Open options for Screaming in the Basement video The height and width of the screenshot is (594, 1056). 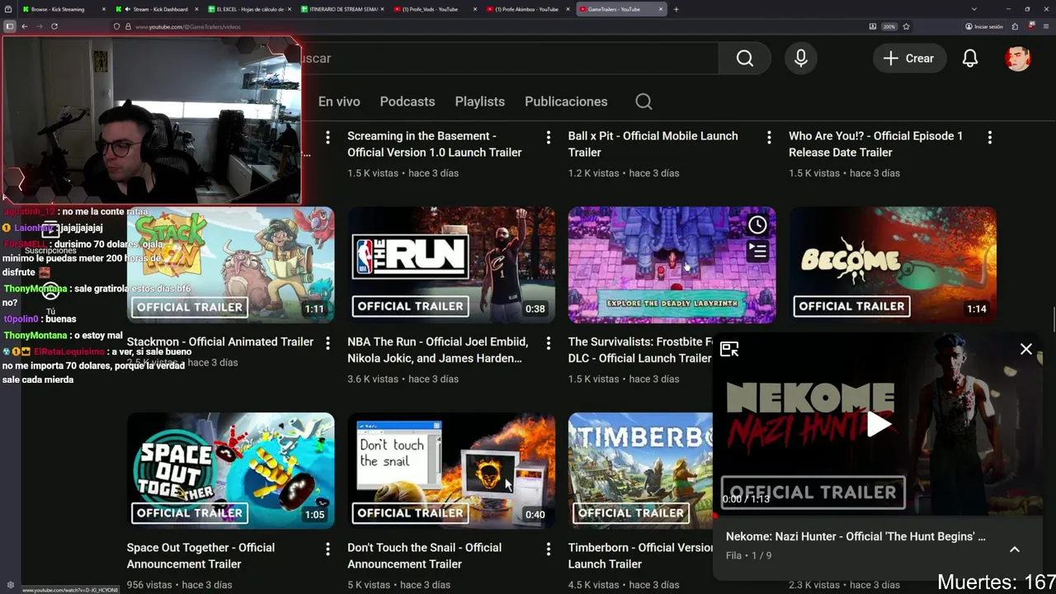click(x=548, y=137)
